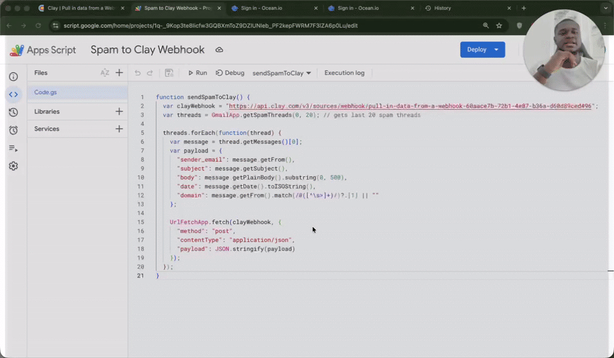Select the Editor code icon in sidebar
This screenshot has width=614, height=358.
pos(13,94)
